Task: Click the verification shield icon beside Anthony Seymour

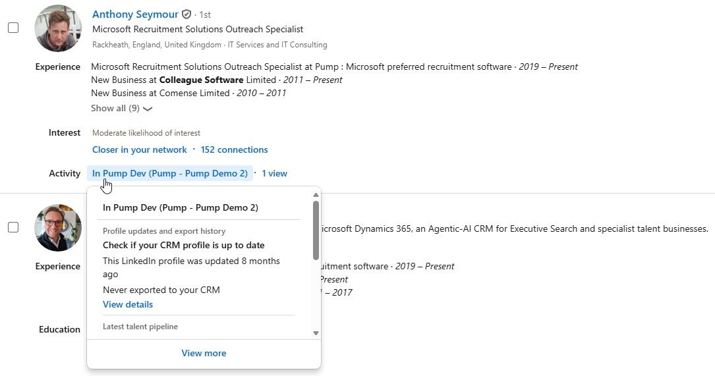Action: tap(186, 14)
